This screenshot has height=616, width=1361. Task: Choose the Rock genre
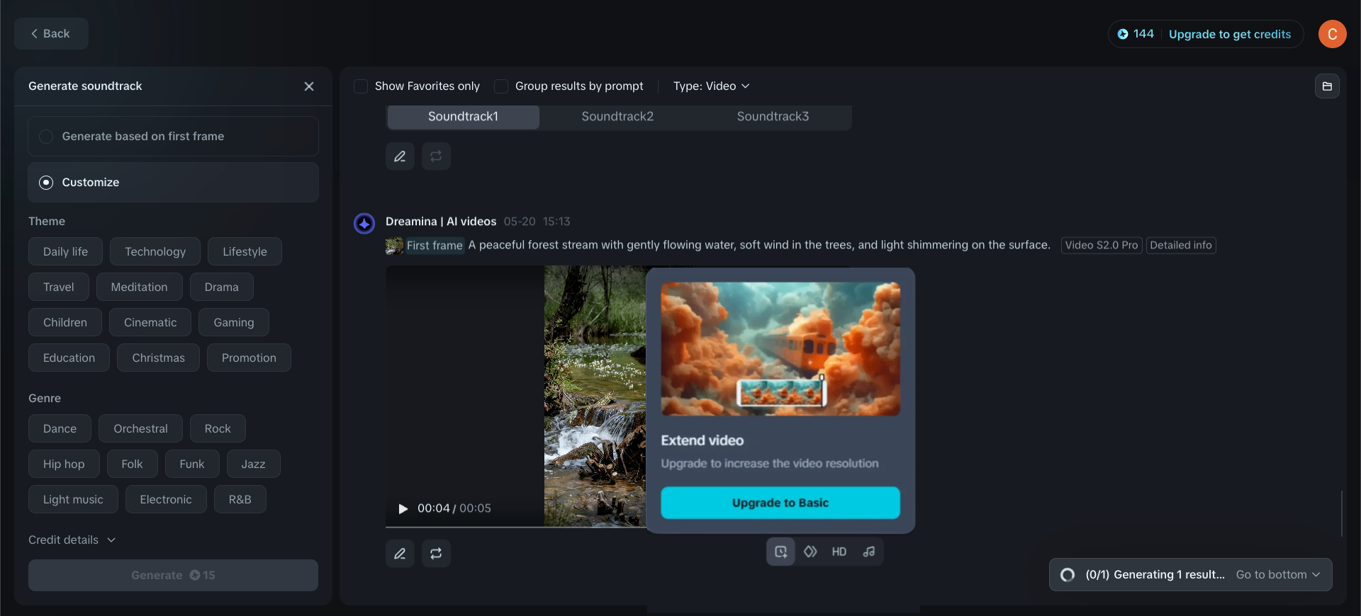tap(218, 428)
